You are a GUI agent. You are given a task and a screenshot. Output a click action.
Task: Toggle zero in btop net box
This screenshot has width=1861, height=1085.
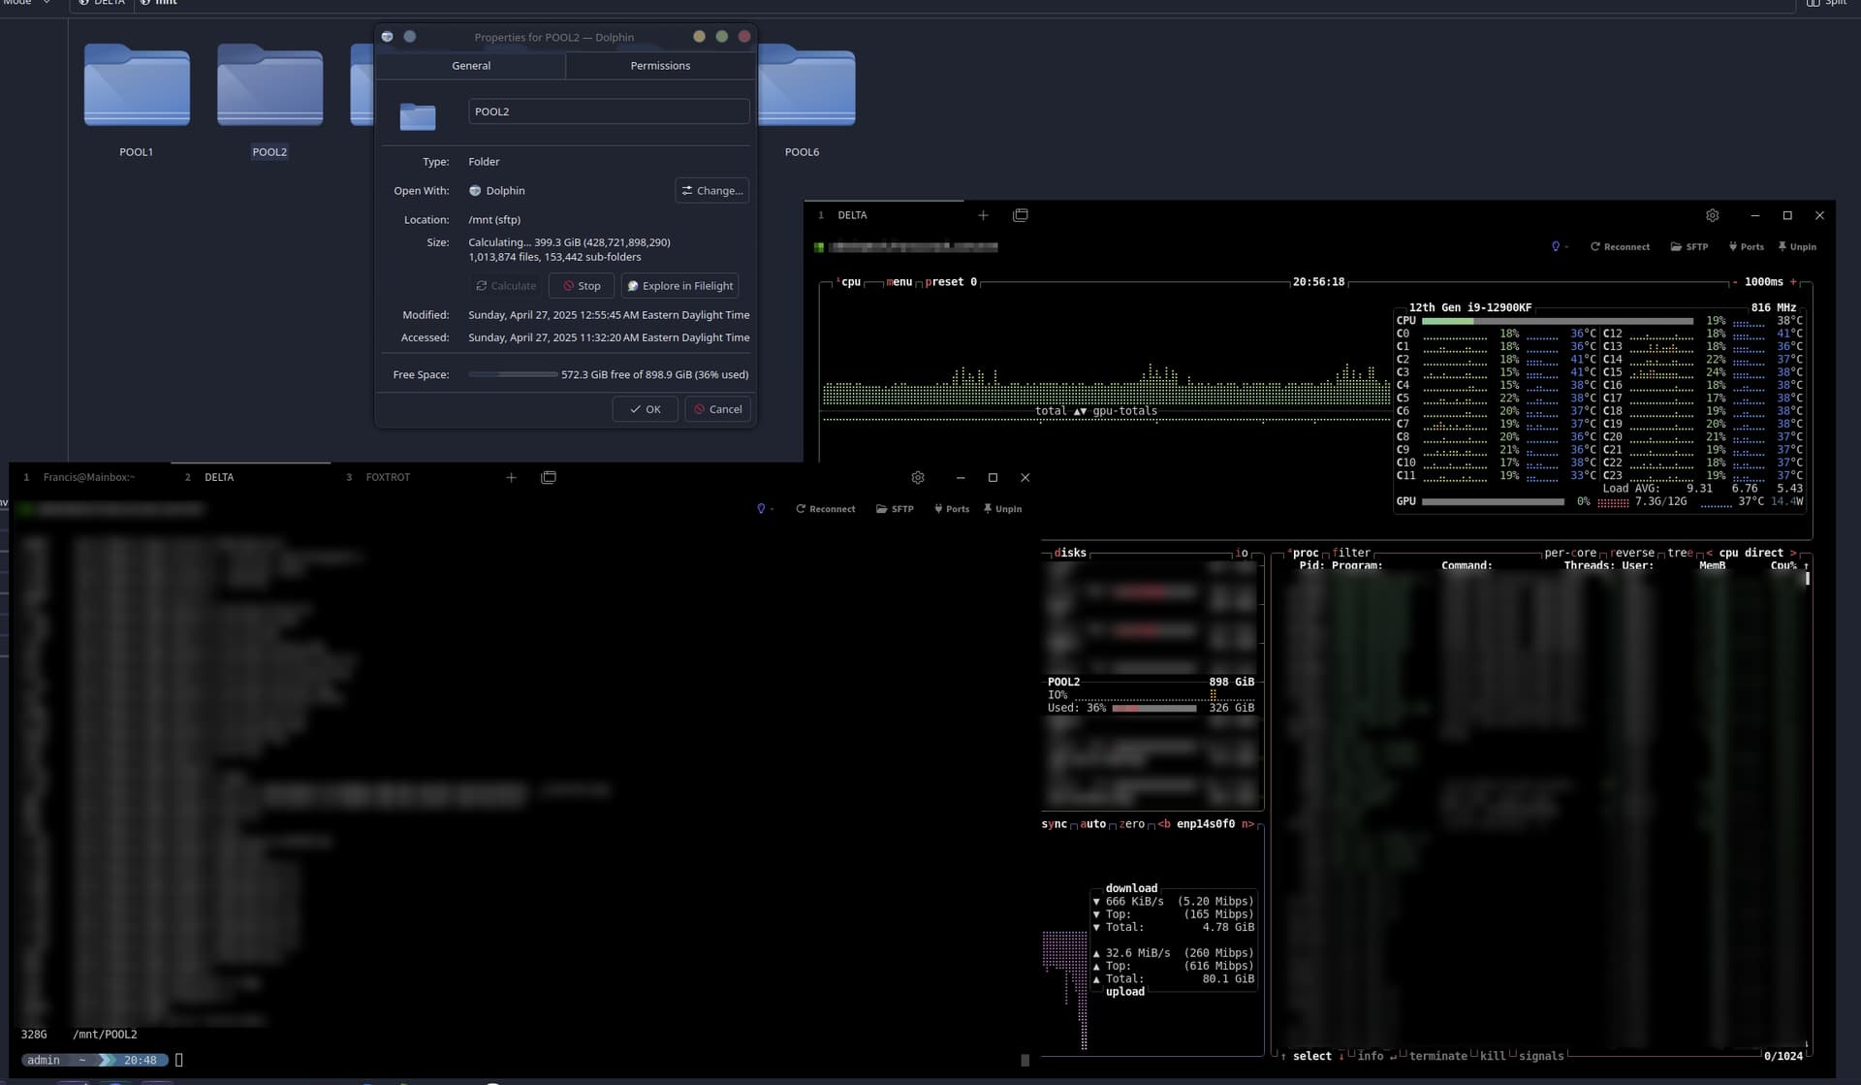pos(1132,824)
